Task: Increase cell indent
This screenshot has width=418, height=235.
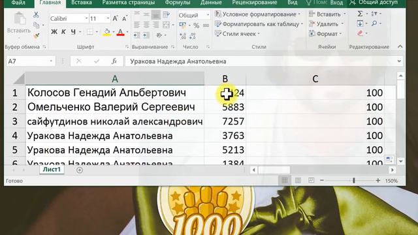Action: point(146,35)
